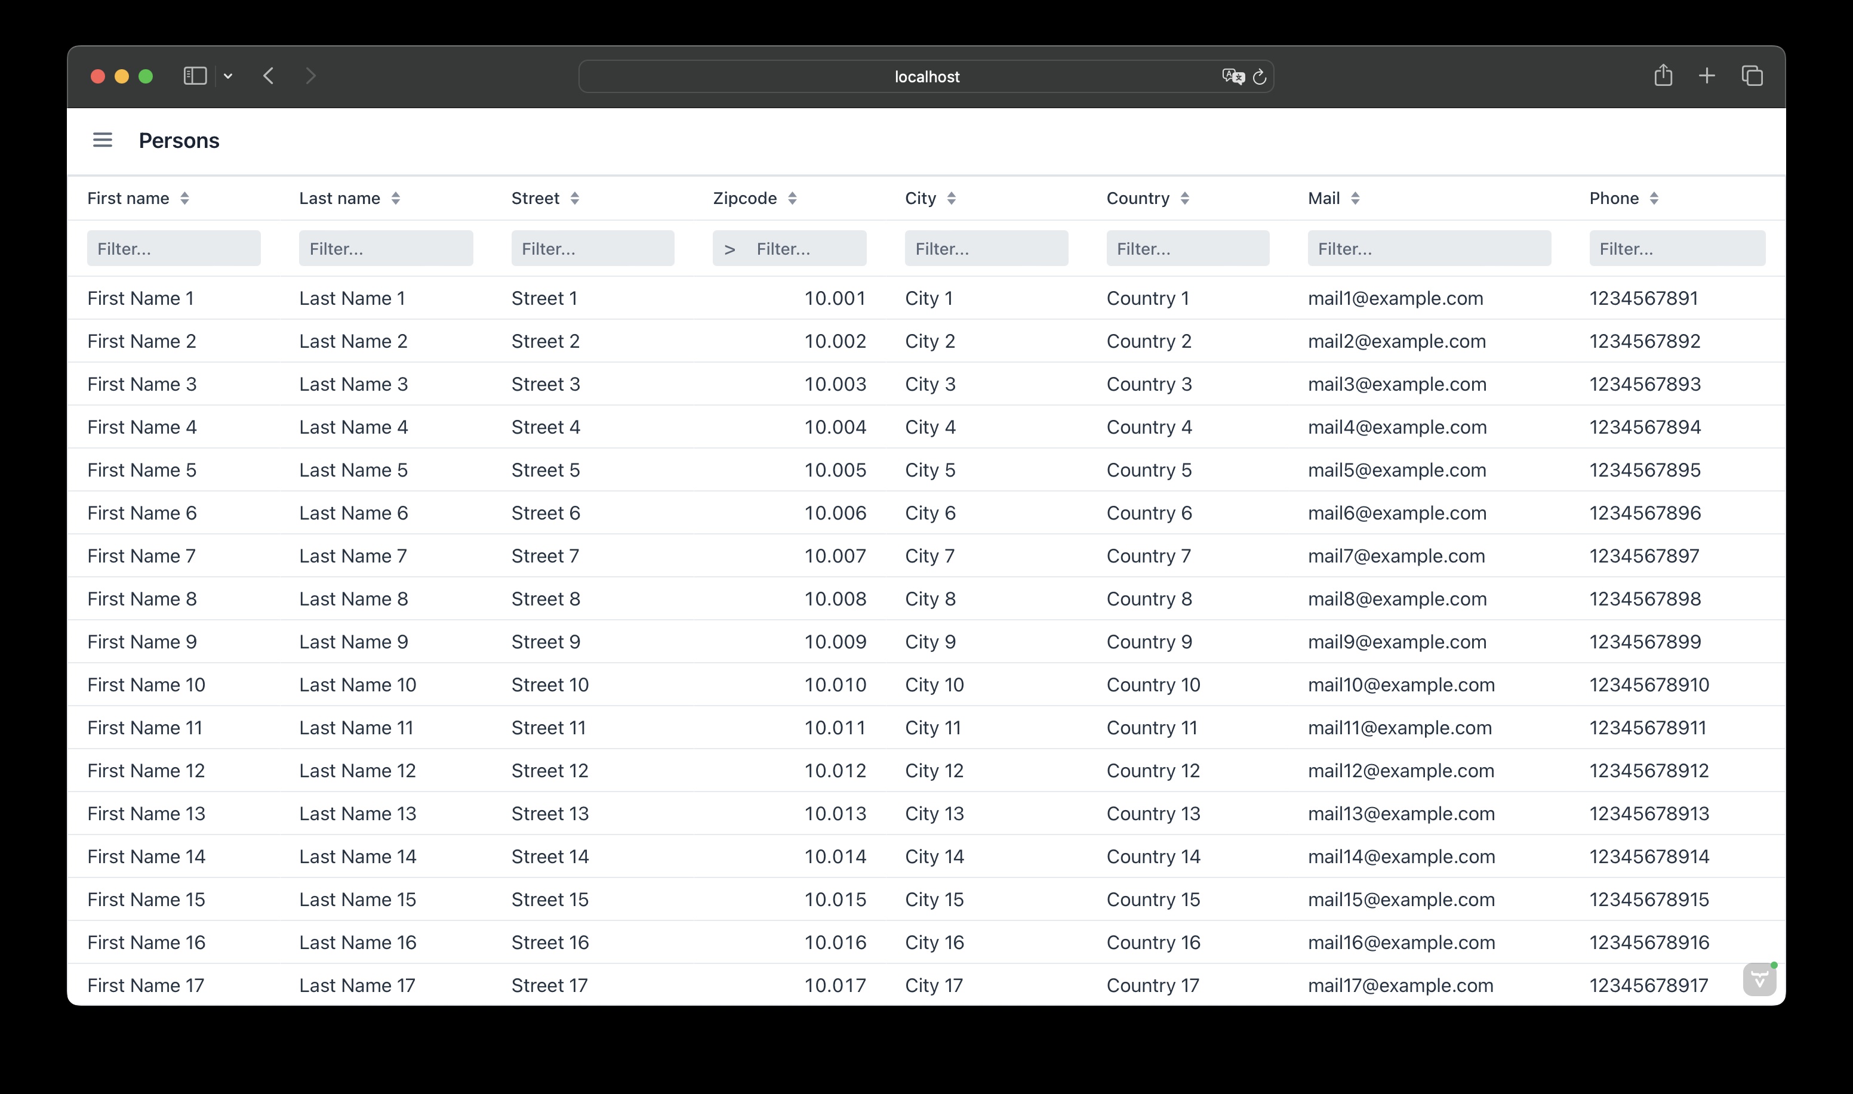Focus the Mail filter field
Viewport: 1853px width, 1094px height.
point(1429,248)
